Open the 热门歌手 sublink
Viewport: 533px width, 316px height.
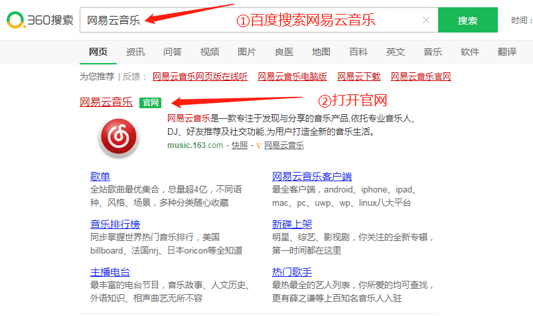[292, 272]
